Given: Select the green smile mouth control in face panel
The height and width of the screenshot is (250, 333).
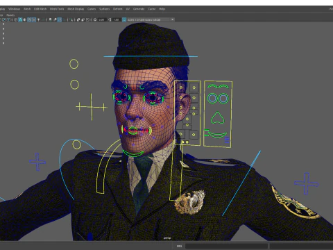Looking at the screenshot, I should point(217,135).
